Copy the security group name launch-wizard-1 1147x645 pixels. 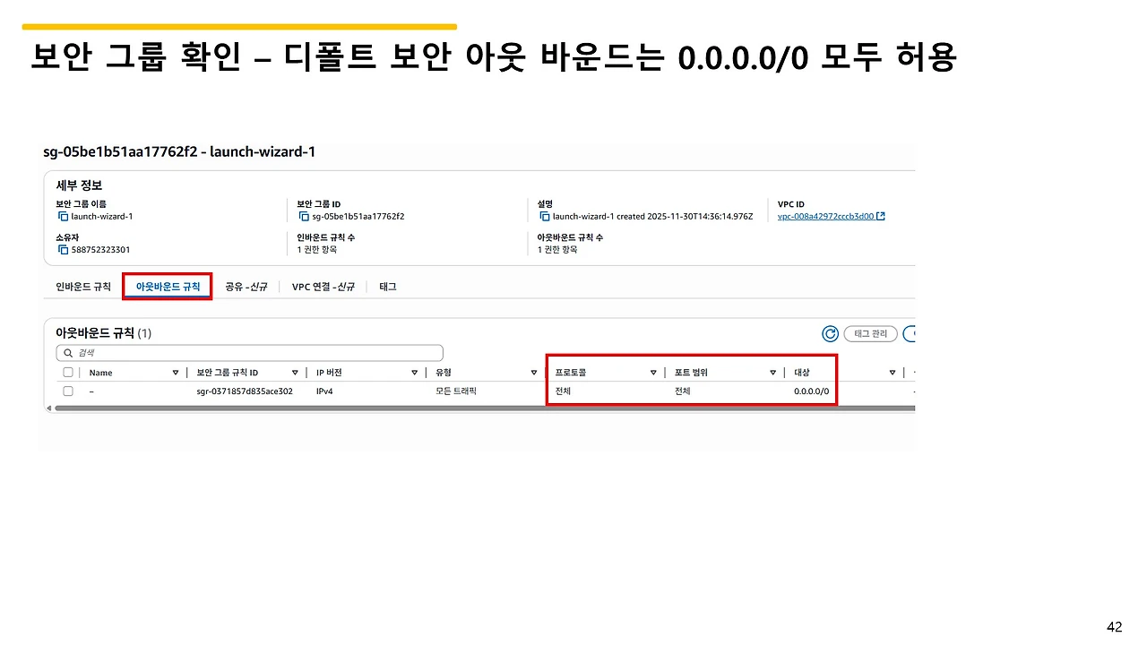pos(61,215)
